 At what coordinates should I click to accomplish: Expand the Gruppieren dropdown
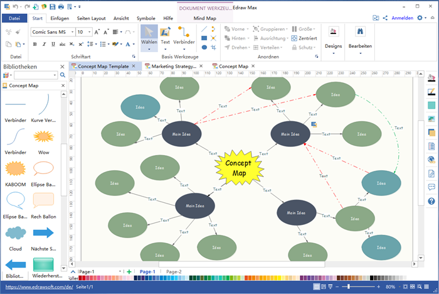pos(287,29)
